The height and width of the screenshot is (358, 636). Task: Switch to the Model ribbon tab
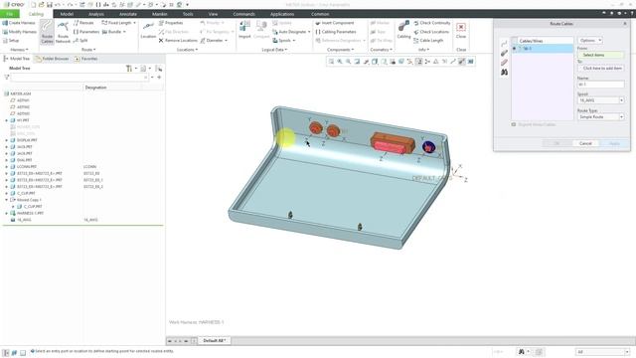67,14
